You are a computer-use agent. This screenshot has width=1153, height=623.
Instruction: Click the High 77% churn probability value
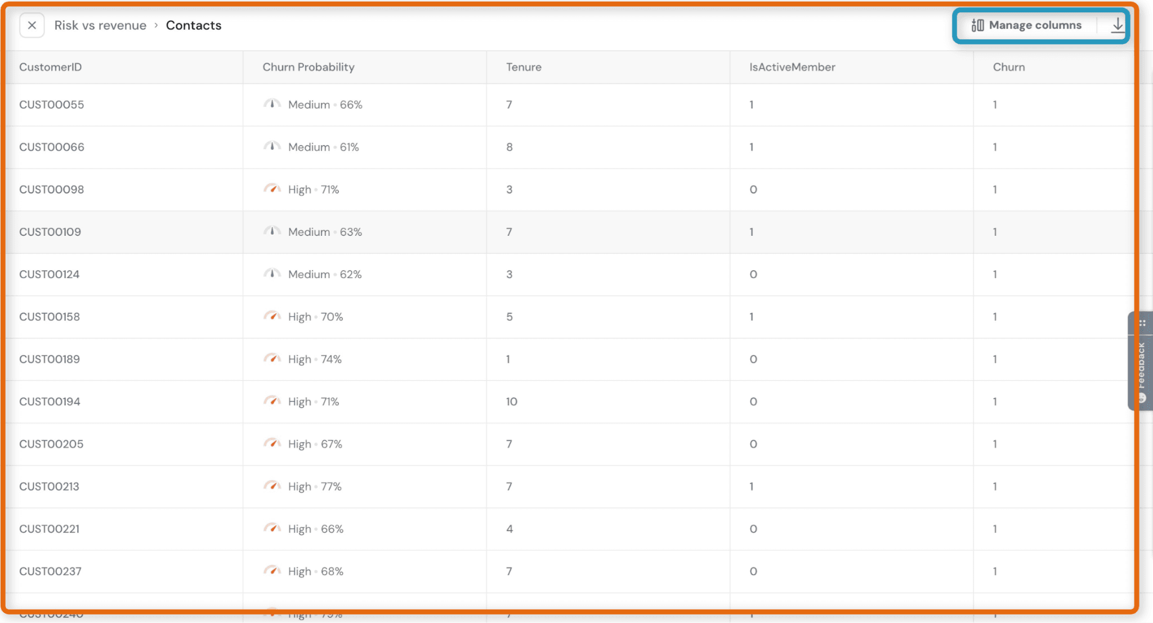pyautogui.click(x=315, y=486)
